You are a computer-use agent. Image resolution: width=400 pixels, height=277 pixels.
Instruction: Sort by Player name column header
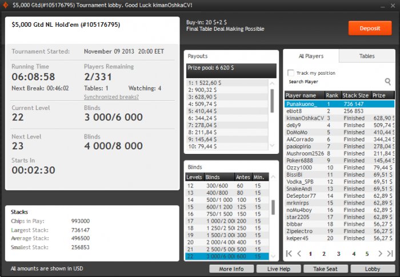point(305,95)
